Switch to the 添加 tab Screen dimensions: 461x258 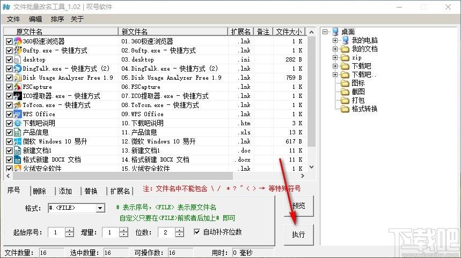65,191
